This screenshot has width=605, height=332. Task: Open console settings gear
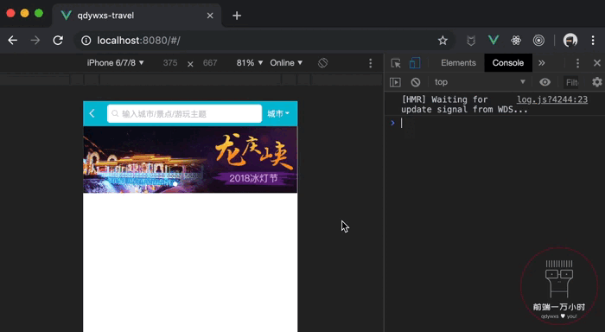[597, 82]
